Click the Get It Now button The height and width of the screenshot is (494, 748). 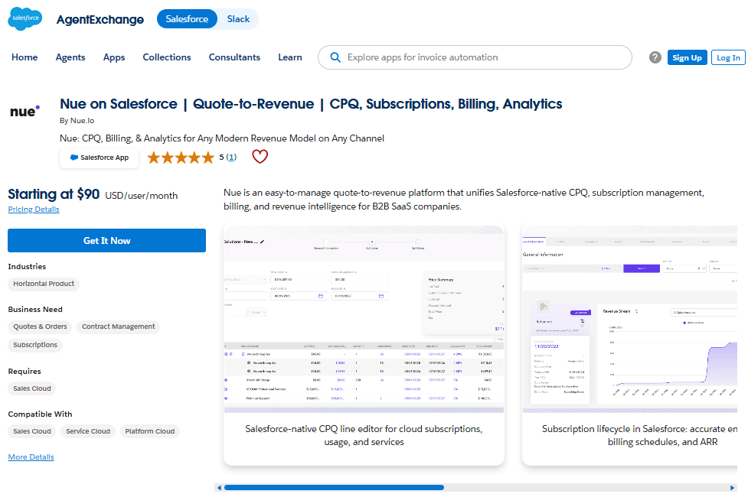click(x=107, y=241)
